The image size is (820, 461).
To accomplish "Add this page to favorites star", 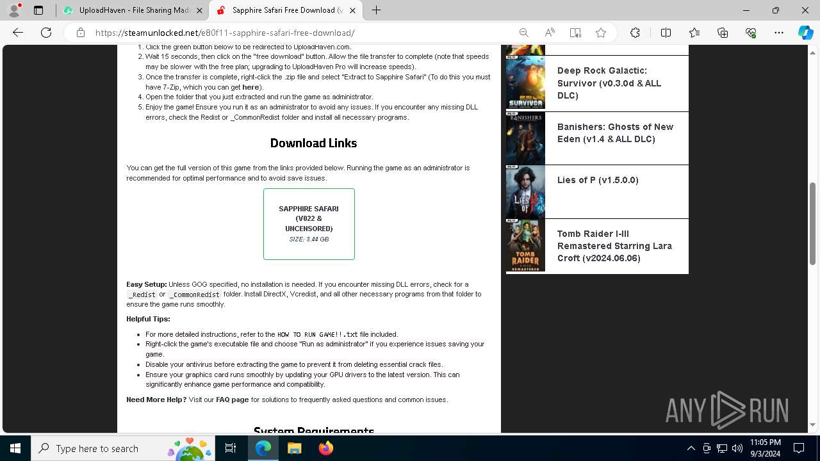I will [x=601, y=33].
